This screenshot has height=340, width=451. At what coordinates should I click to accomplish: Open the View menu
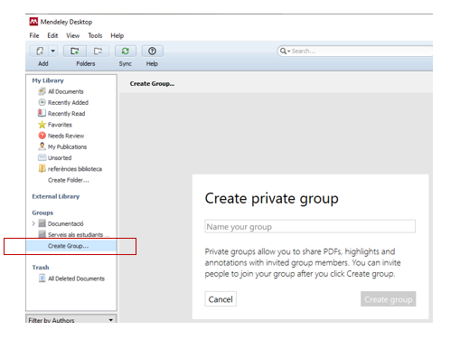(x=73, y=35)
